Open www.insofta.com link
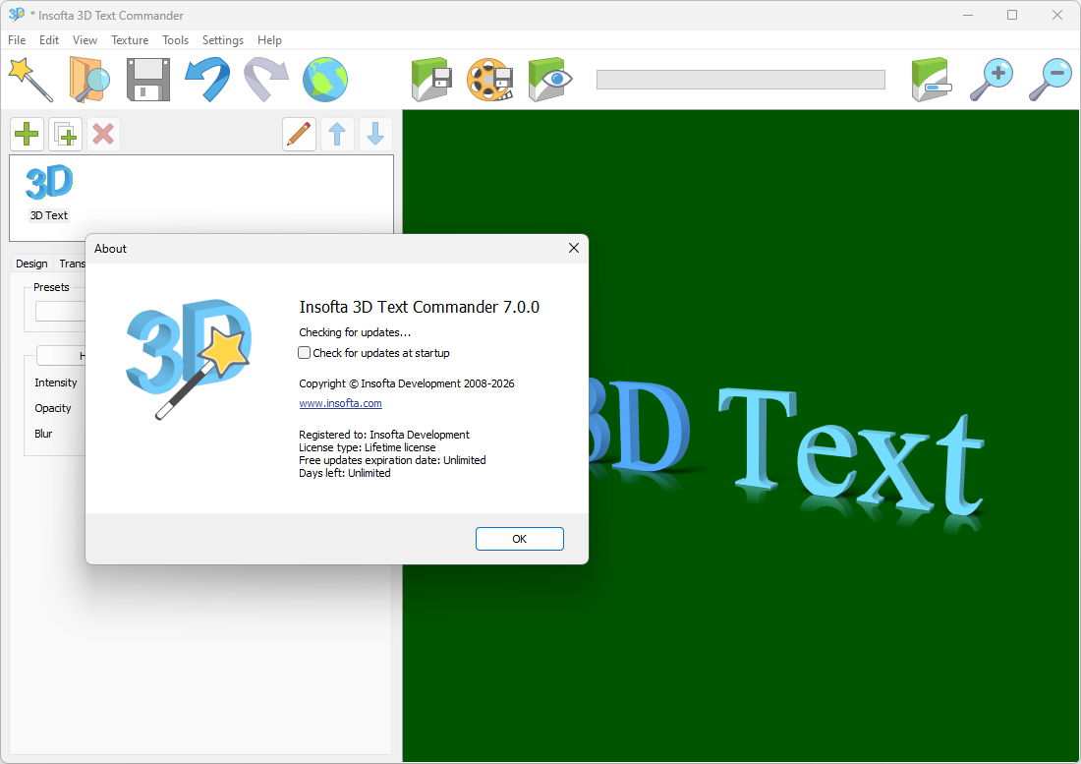1081x764 pixels. tap(340, 403)
